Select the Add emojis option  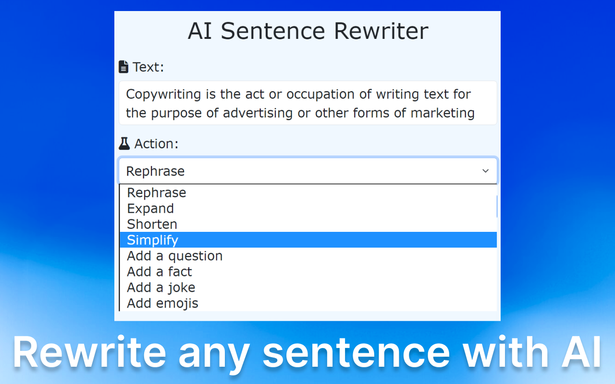pyautogui.click(x=162, y=303)
